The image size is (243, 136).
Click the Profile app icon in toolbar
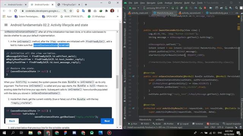pyautogui.click(x=196, y=8)
